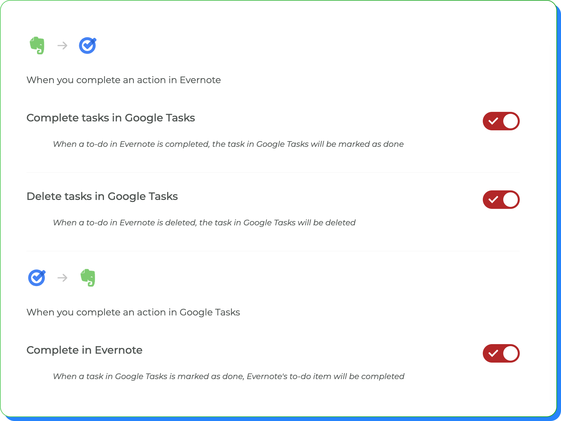Click the Google Tasks icon in second section

(37, 277)
